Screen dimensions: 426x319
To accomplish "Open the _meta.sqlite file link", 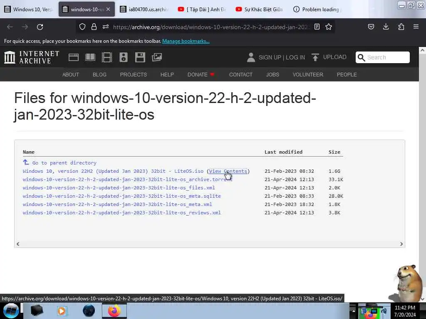I will pyautogui.click(x=122, y=196).
